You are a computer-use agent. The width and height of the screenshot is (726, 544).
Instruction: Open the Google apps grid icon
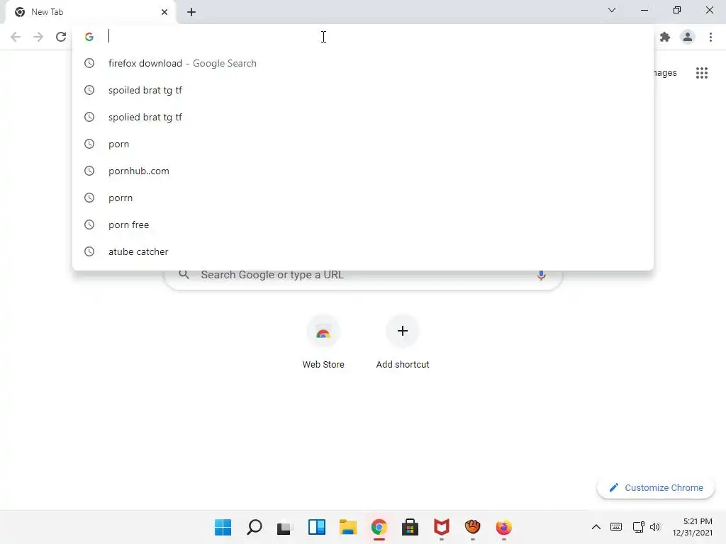[x=702, y=73]
